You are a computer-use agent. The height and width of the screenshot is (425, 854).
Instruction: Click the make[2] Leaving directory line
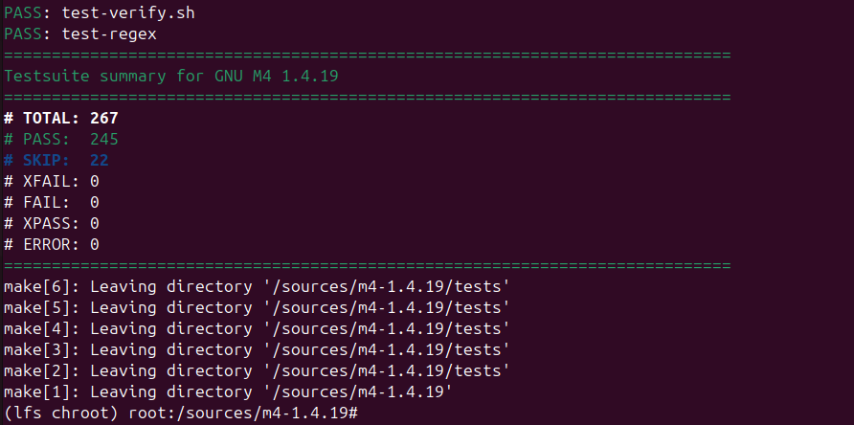pyautogui.click(x=257, y=370)
